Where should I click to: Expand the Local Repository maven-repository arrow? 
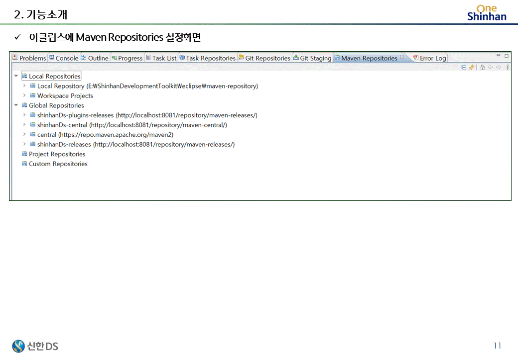pos(24,86)
